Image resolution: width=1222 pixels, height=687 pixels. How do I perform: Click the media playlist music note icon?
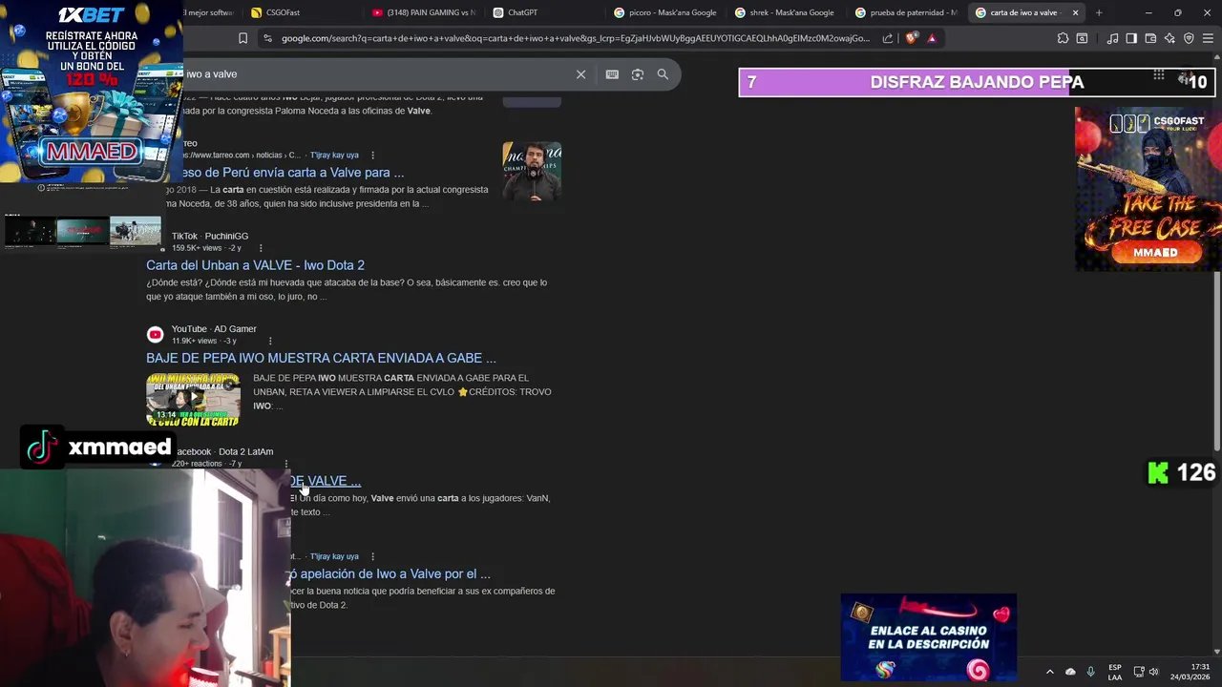(1112, 38)
